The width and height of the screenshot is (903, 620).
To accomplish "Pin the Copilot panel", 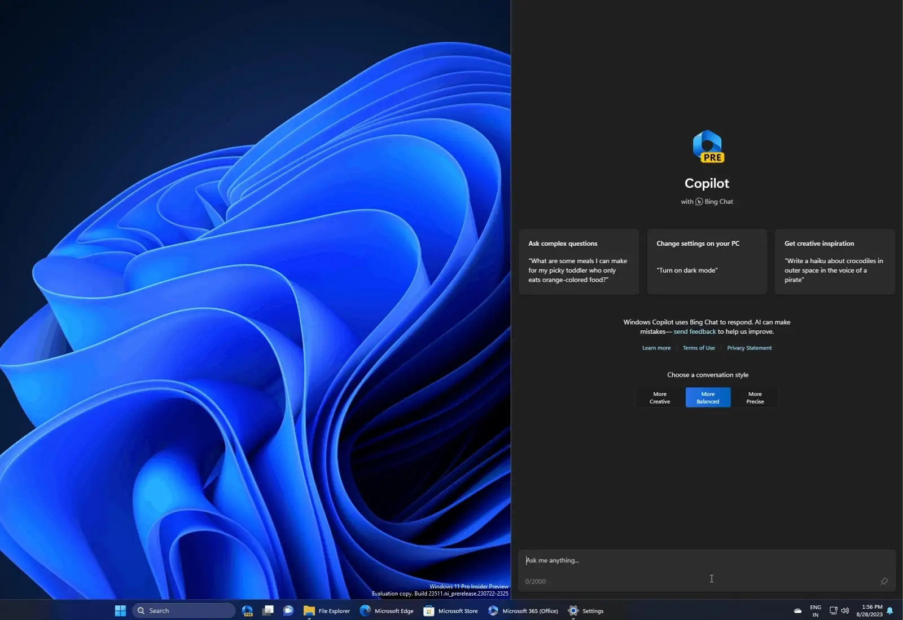I will pos(884,581).
